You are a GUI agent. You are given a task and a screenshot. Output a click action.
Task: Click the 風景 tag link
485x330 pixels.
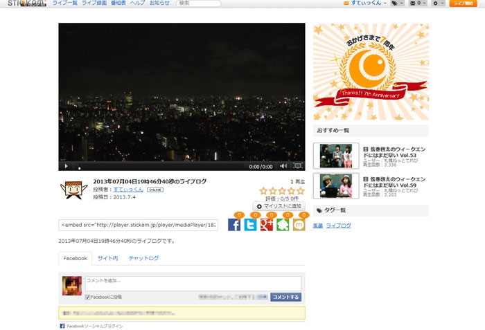[318, 226]
